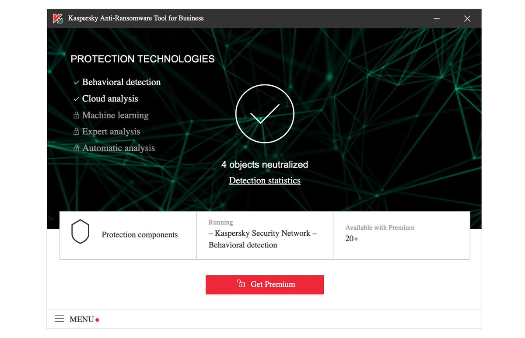
Task: Click the lock icon next to Machine learning
Action: (x=77, y=115)
